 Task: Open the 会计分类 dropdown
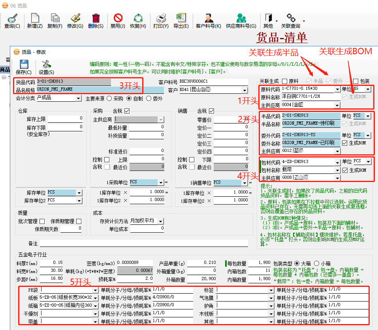pyautogui.click(x=78, y=98)
